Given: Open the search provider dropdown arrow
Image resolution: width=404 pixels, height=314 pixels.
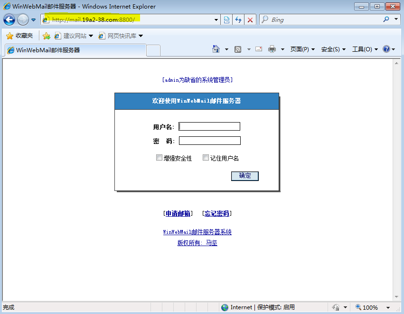Looking at the screenshot, I should pyautogui.click(x=396, y=19).
